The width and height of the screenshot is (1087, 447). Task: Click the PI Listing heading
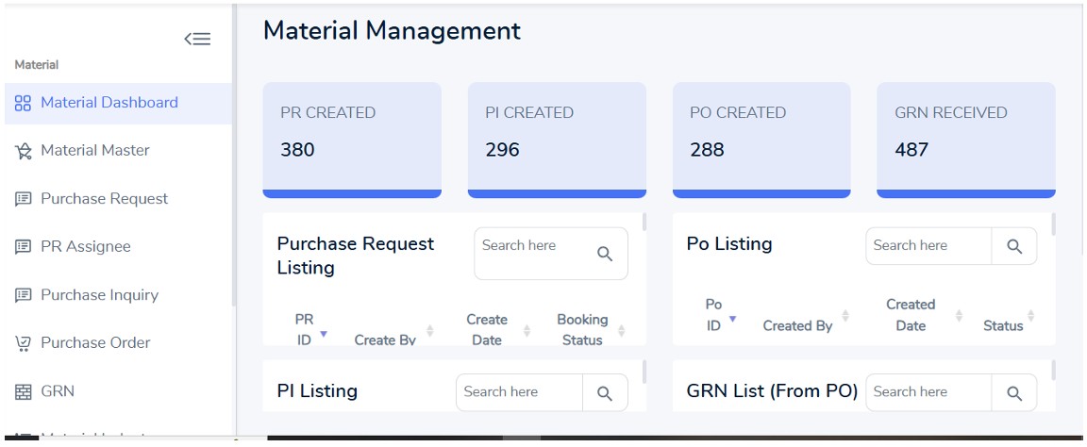317,391
